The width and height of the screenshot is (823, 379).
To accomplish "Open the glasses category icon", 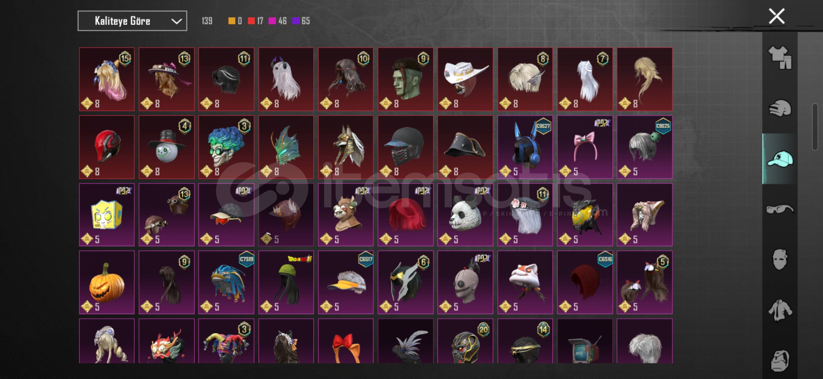I will (x=780, y=210).
